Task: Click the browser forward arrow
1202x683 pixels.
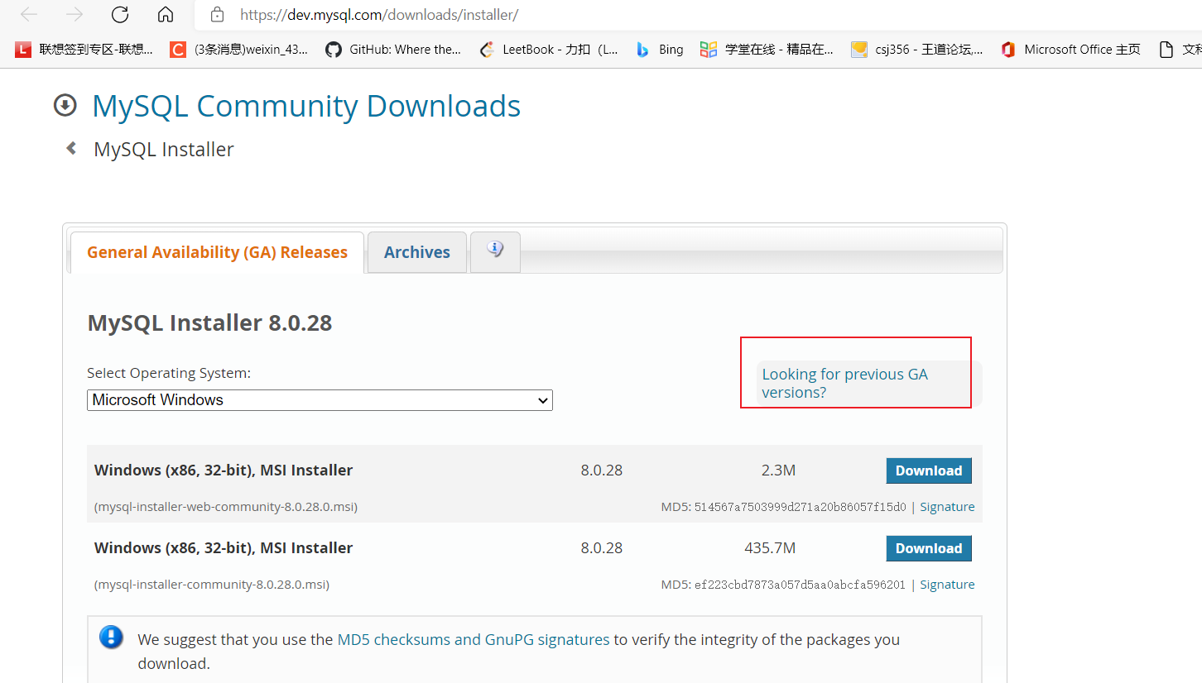Action: 75,14
